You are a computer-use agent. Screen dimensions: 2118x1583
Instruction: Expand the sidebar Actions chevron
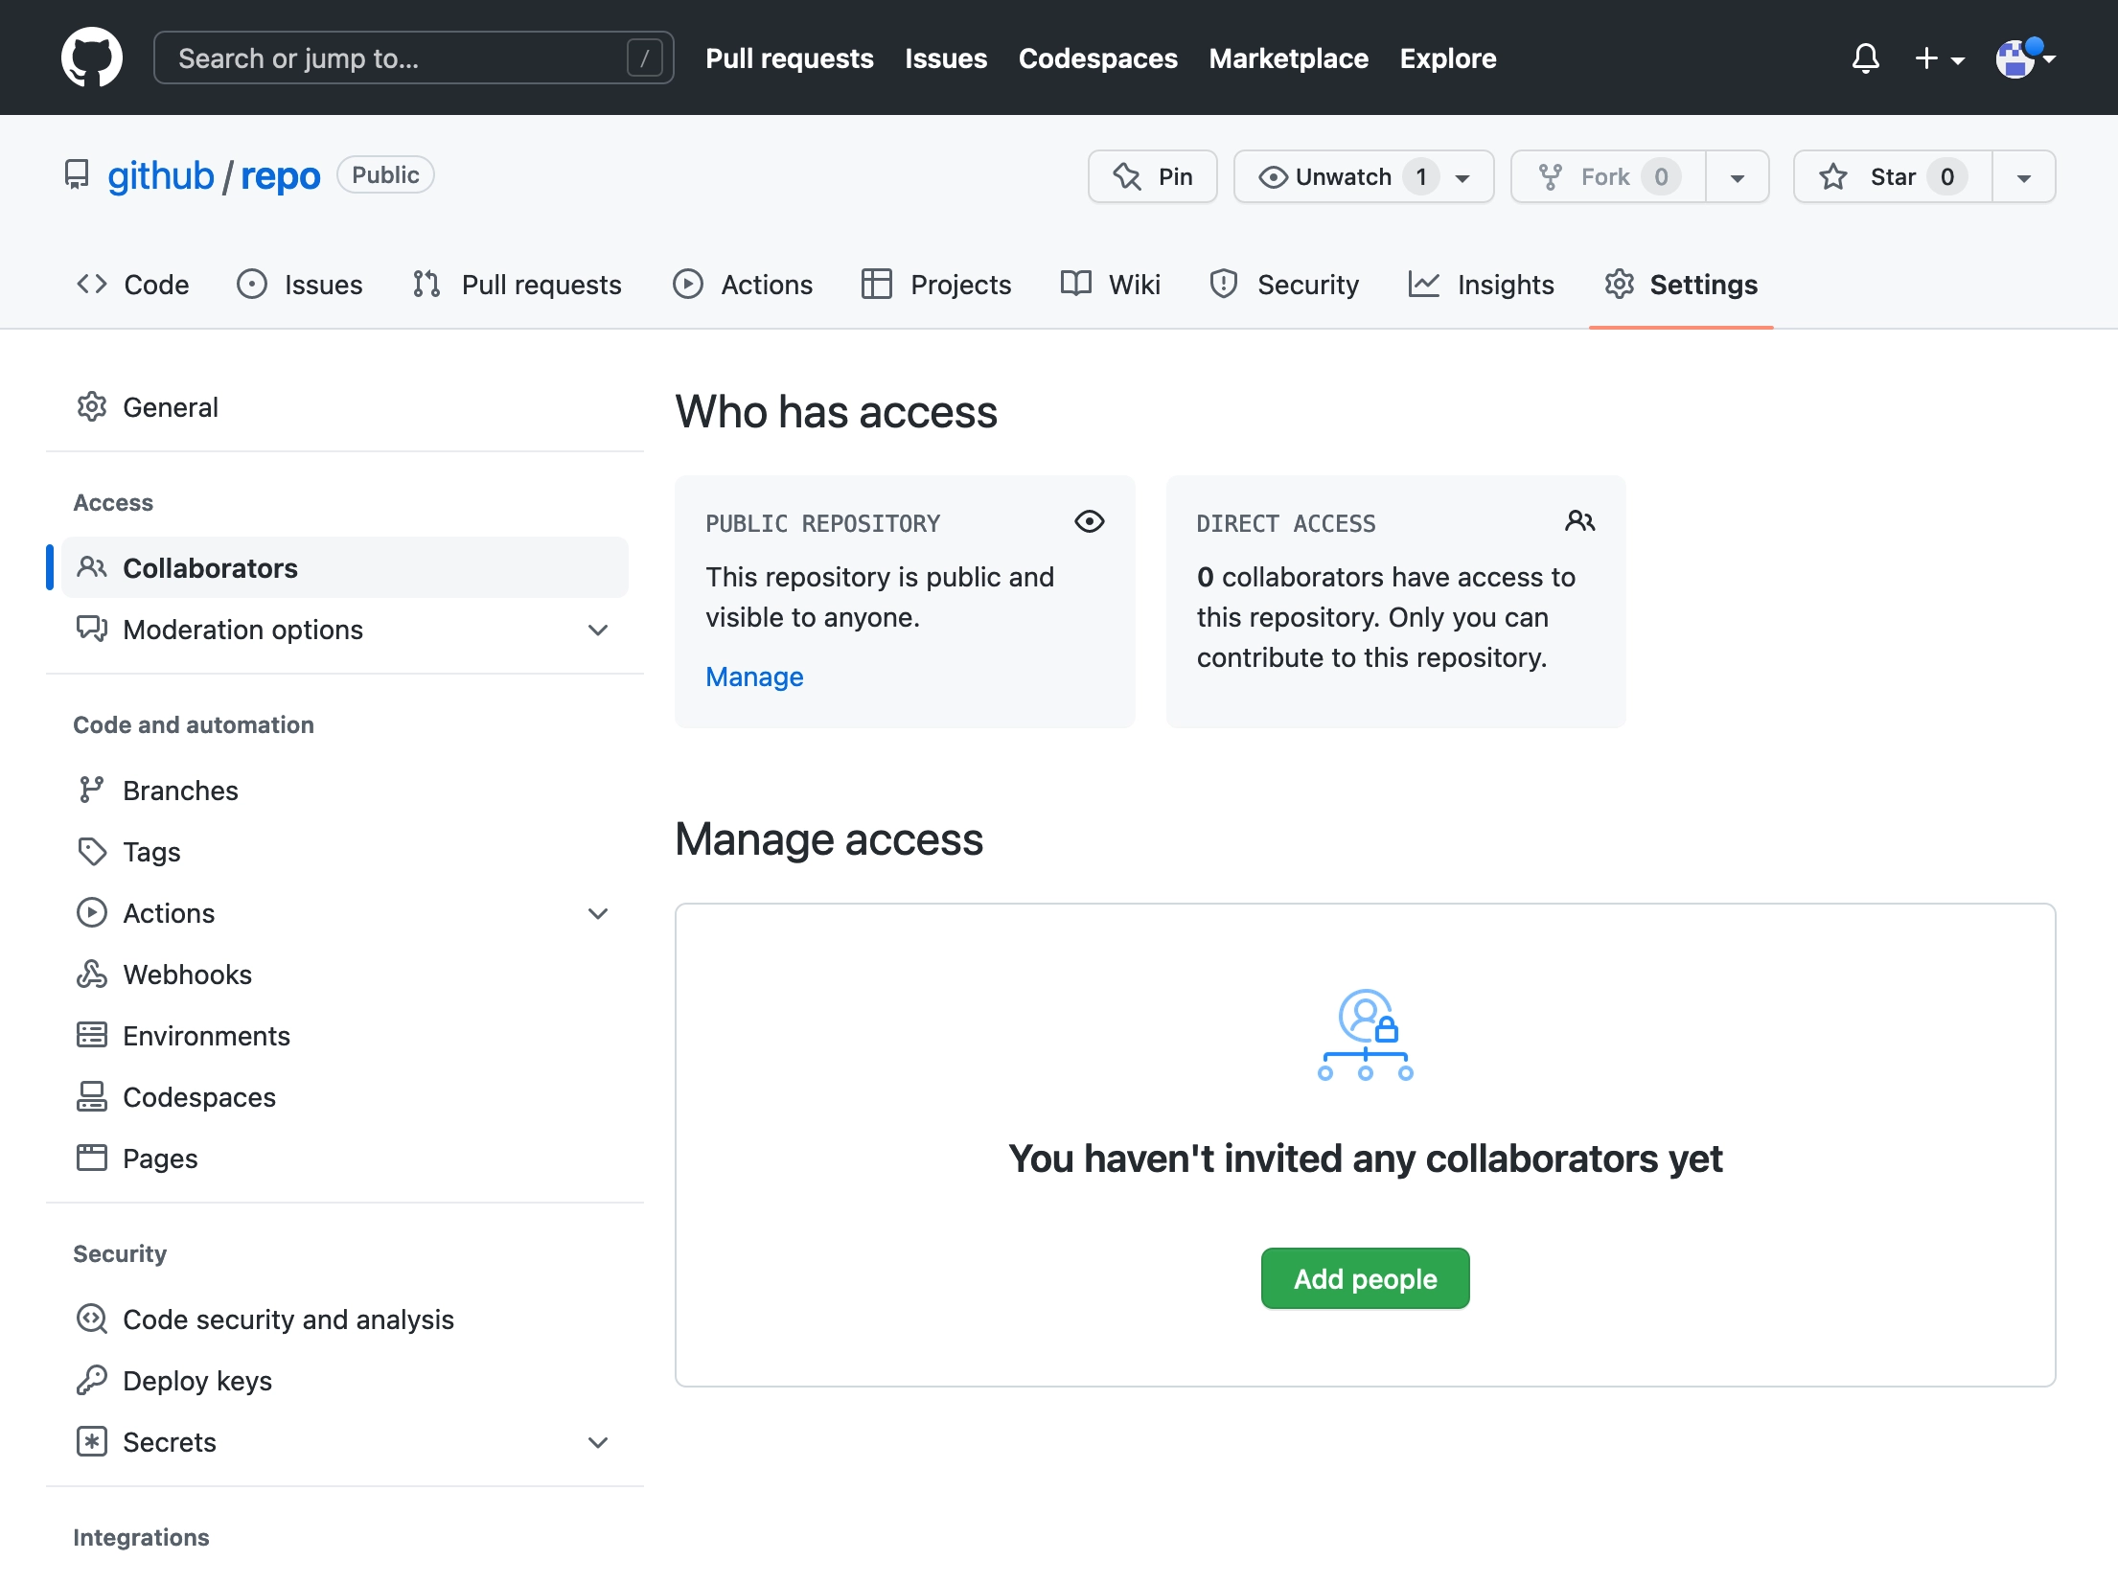[x=598, y=913]
